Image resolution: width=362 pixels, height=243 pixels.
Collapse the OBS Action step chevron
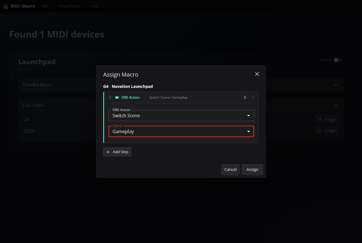pos(253,97)
